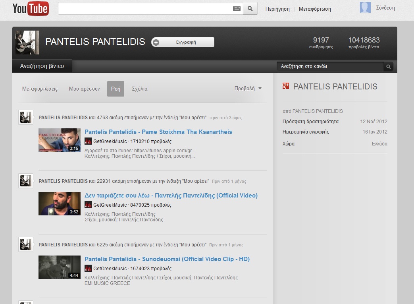Click the 'πριν από 3 ώρες' timestamp
This screenshot has width=414, height=304.
click(226, 118)
